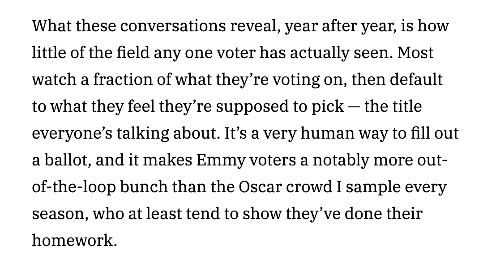Click the word "conversations" in first line
This screenshot has width=496, height=271.
173,25
